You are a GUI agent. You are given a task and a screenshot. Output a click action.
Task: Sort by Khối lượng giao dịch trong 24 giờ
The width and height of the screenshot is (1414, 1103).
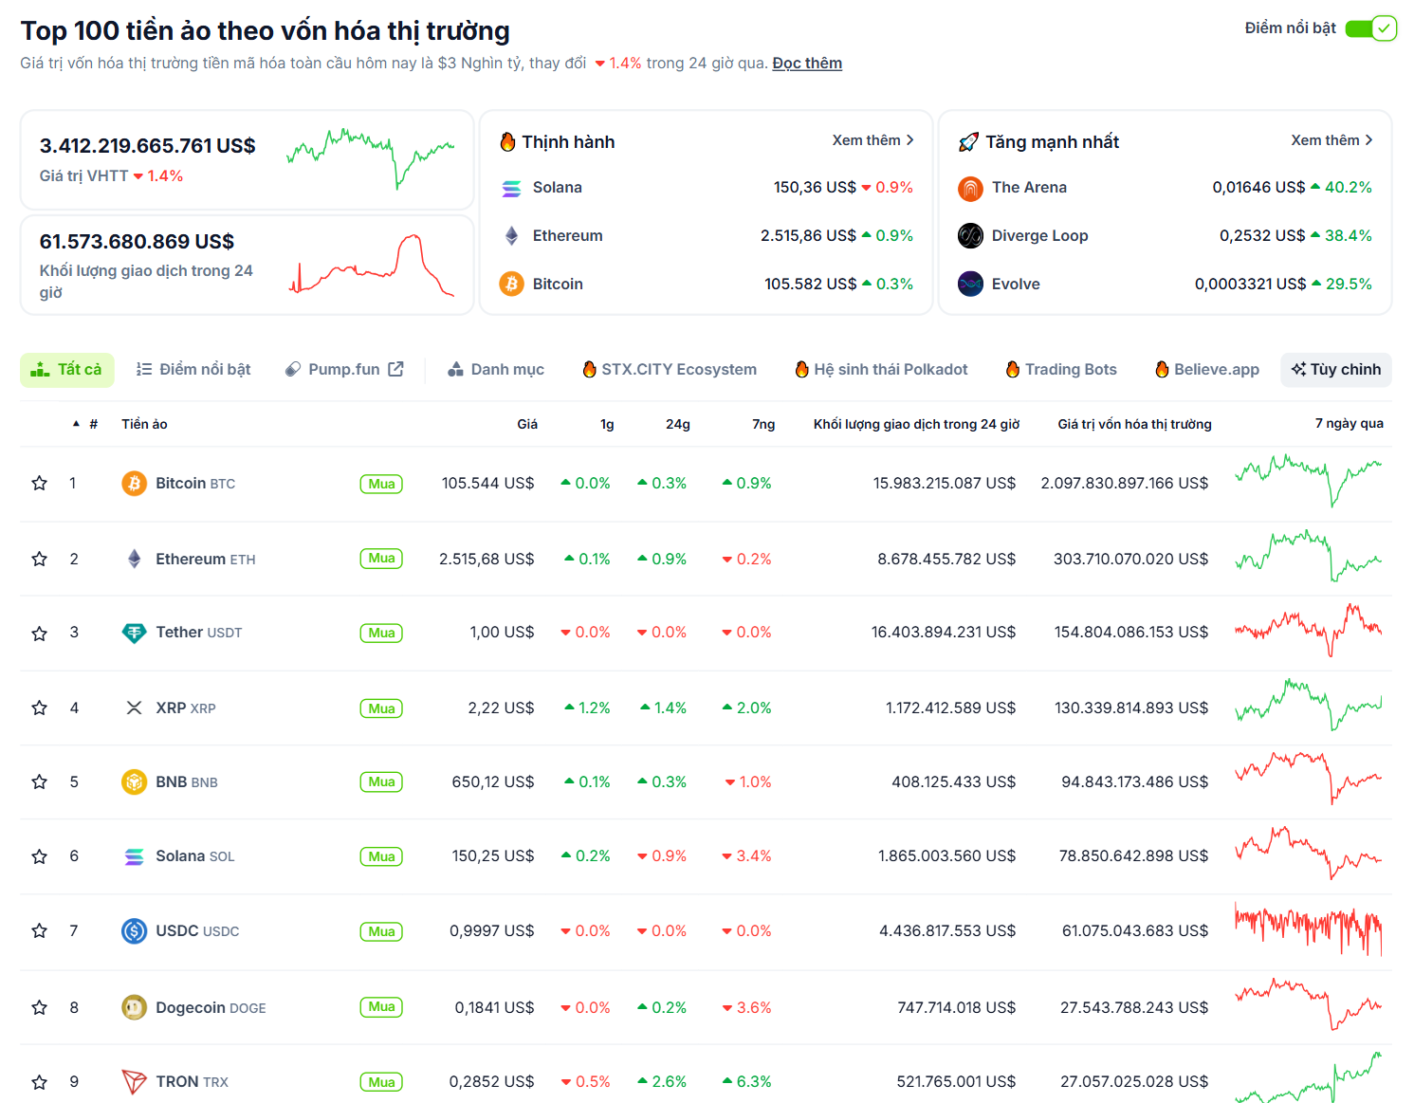tap(916, 424)
